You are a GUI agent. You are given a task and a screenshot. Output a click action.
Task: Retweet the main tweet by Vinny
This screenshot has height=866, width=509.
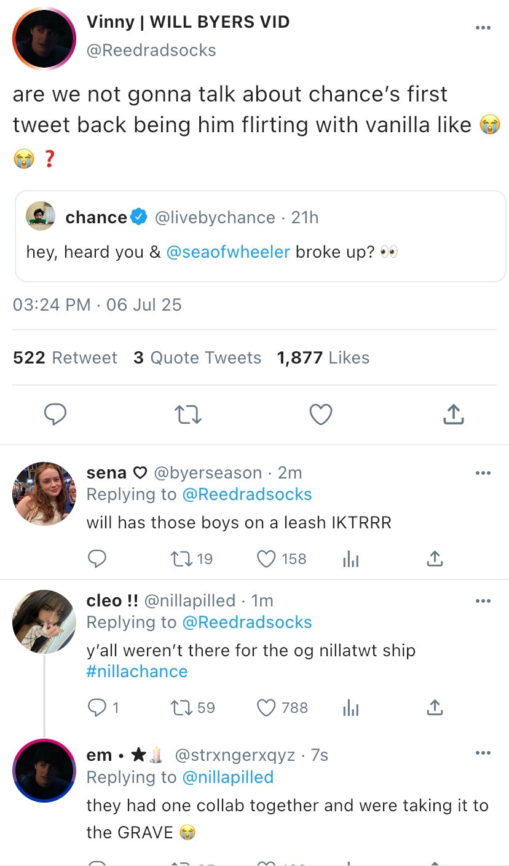[x=188, y=415]
